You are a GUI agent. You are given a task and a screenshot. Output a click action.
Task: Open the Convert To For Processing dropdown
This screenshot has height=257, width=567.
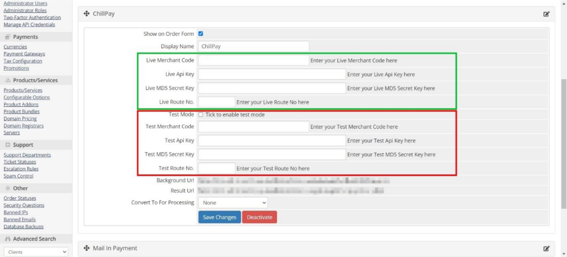coord(233,203)
